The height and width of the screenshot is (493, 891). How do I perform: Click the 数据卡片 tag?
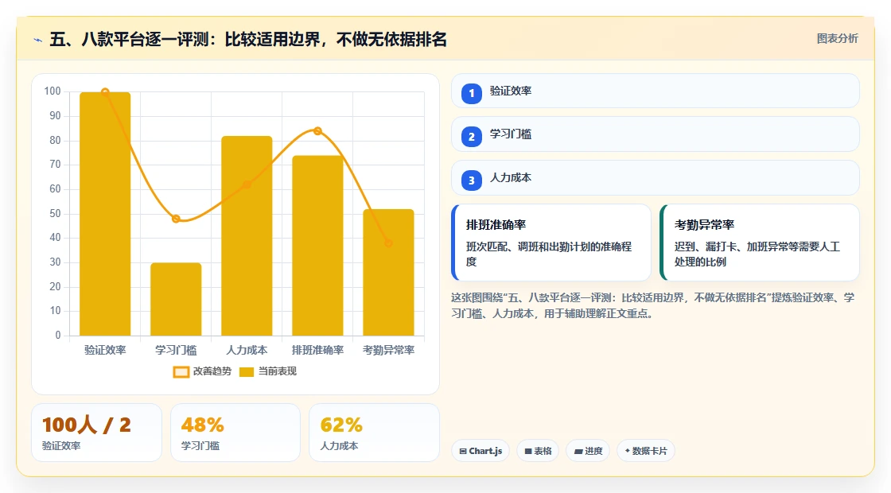pos(645,451)
